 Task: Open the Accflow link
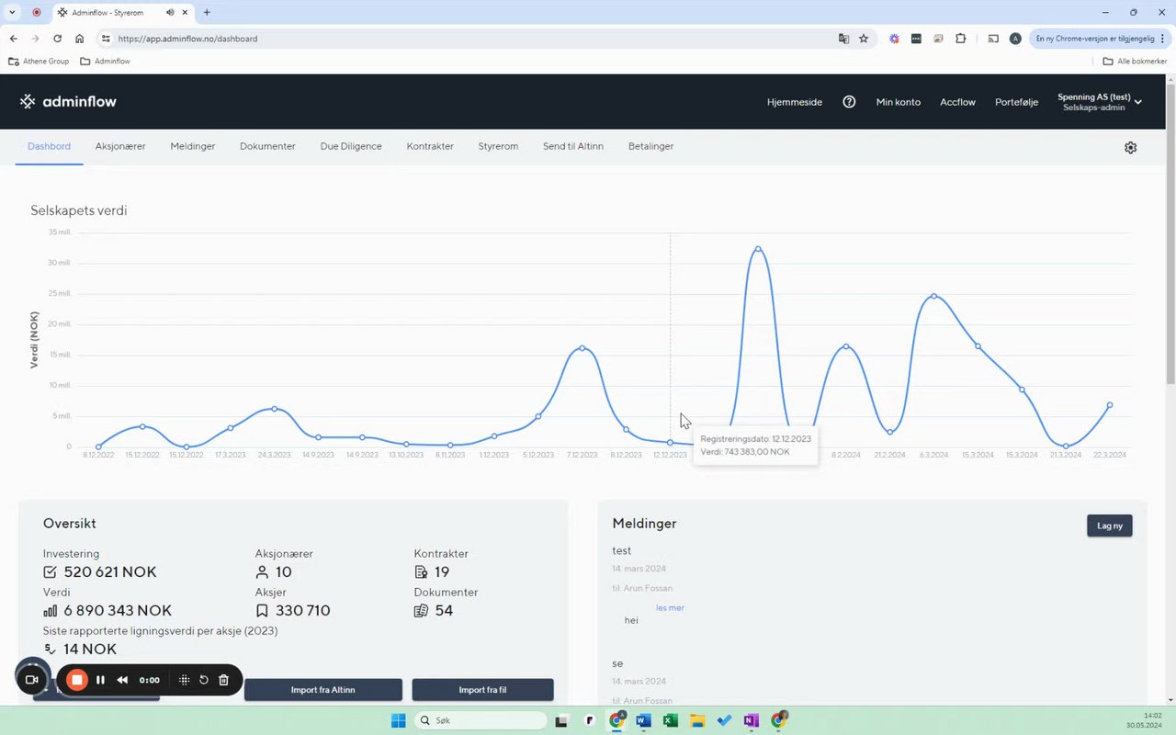coord(957,102)
